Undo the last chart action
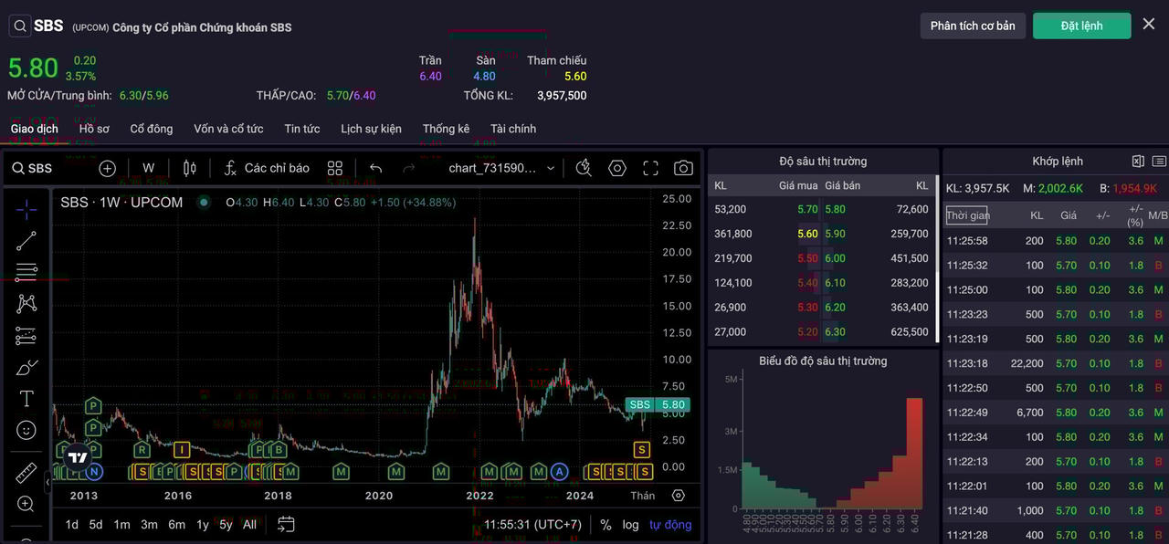The height and width of the screenshot is (544, 1169). click(x=375, y=168)
